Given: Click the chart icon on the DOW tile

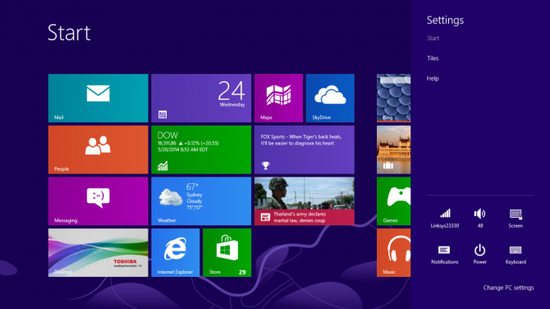Looking at the screenshot, I should pyautogui.click(x=163, y=166).
